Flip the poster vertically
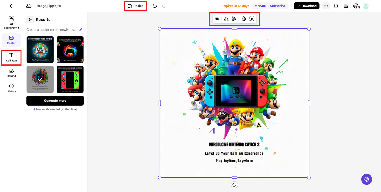Screen dimensions: 381x192 coord(235,18)
